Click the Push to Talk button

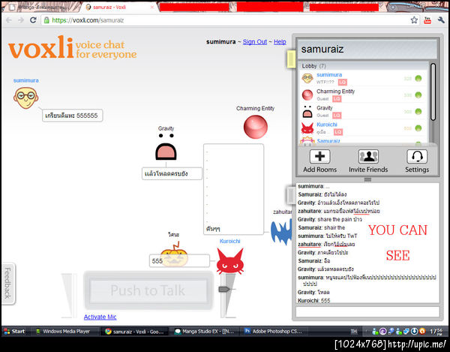[x=148, y=290]
